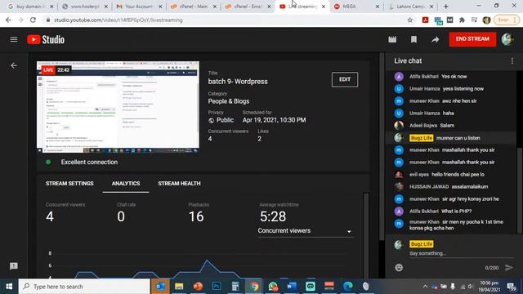This screenshot has width=523, height=294.
Task: Click the live chat scrollbar
Action: point(520,190)
